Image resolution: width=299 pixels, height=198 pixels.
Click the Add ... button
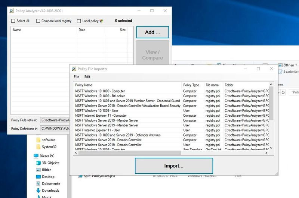[x=152, y=32]
